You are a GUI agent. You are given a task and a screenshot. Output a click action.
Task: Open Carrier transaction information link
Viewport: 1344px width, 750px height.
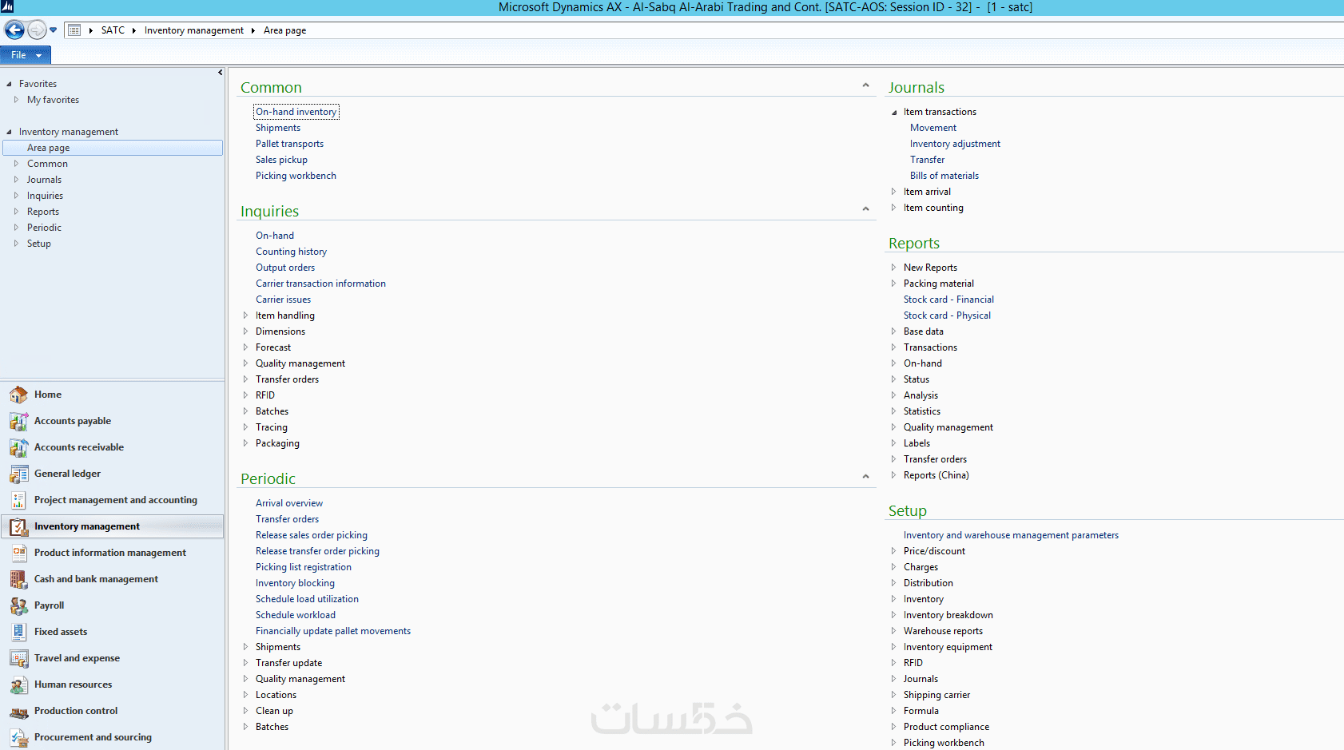coord(320,284)
